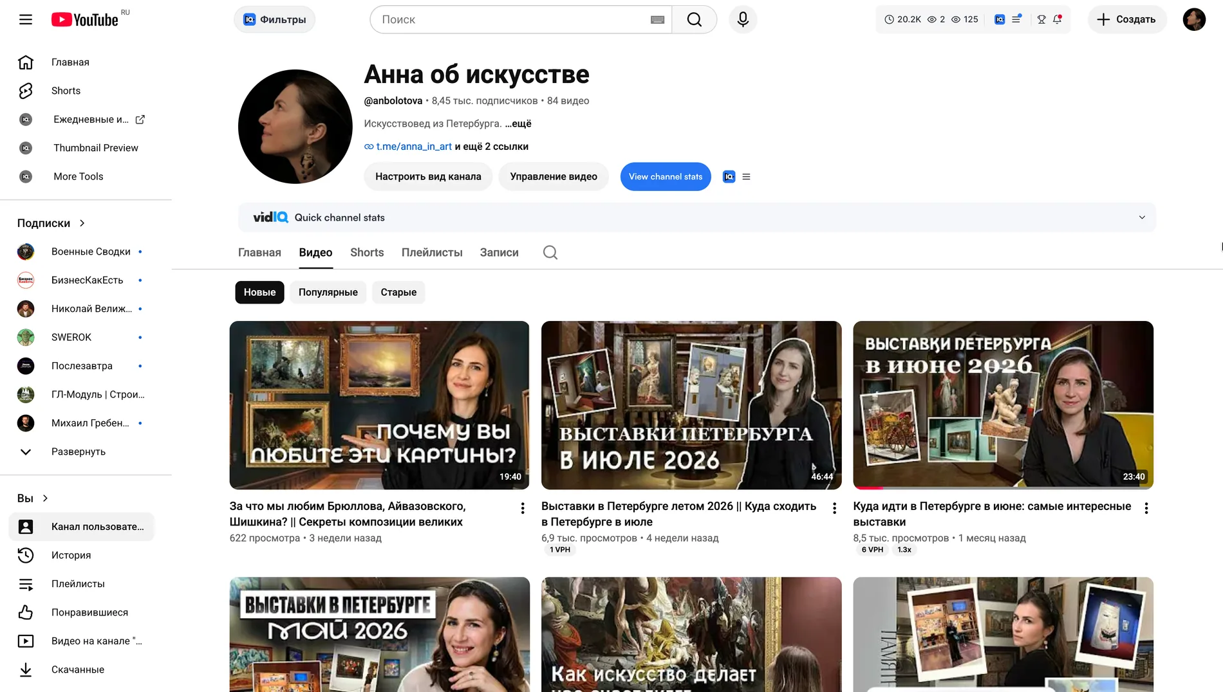The image size is (1223, 692).
Task: Switch to channel Плейлисты tab
Action: (432, 253)
